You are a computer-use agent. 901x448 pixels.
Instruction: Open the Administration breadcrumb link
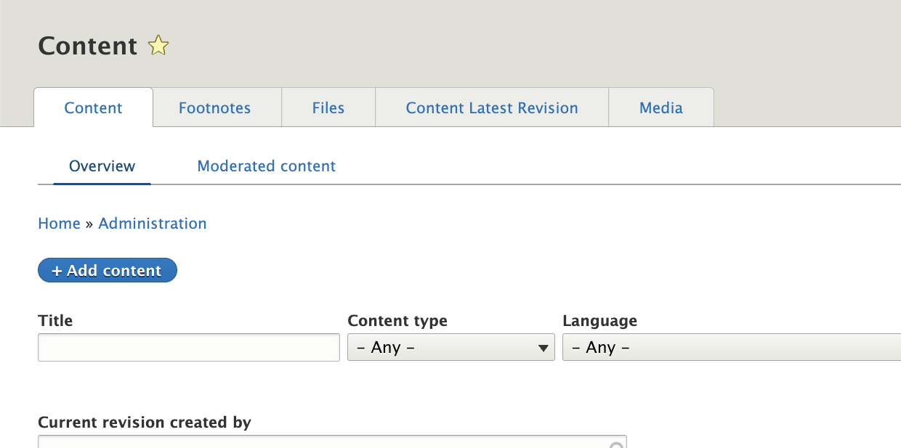click(x=153, y=223)
